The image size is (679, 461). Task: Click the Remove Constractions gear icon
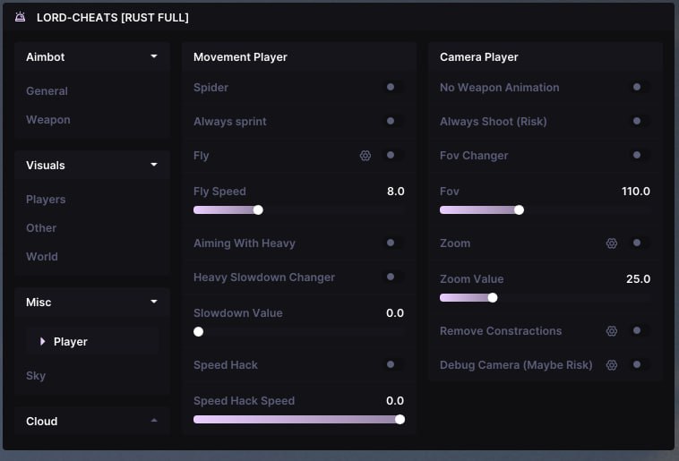[x=612, y=331]
